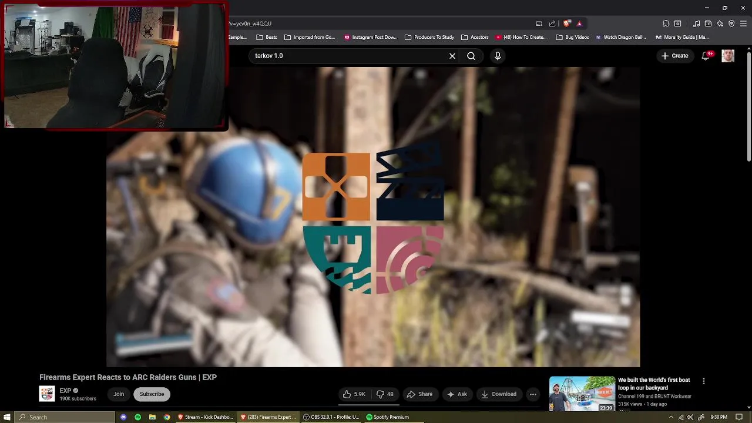
Task: Click the Share button under video
Action: (419, 394)
